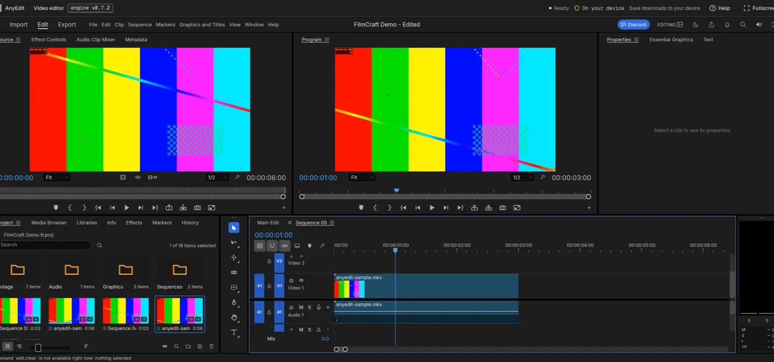Click Play in the Program monitor
The image size is (774, 362).
(x=432, y=208)
